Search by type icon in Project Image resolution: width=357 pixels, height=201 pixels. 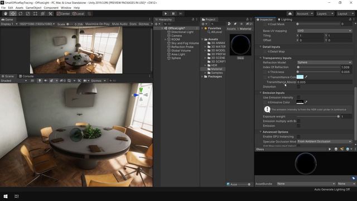coord(229,24)
